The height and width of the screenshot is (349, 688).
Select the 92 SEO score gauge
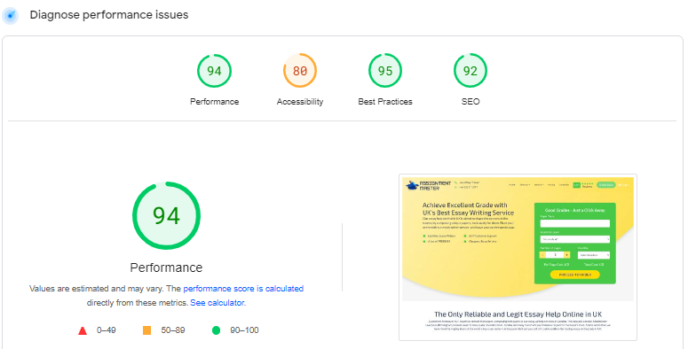click(x=470, y=71)
